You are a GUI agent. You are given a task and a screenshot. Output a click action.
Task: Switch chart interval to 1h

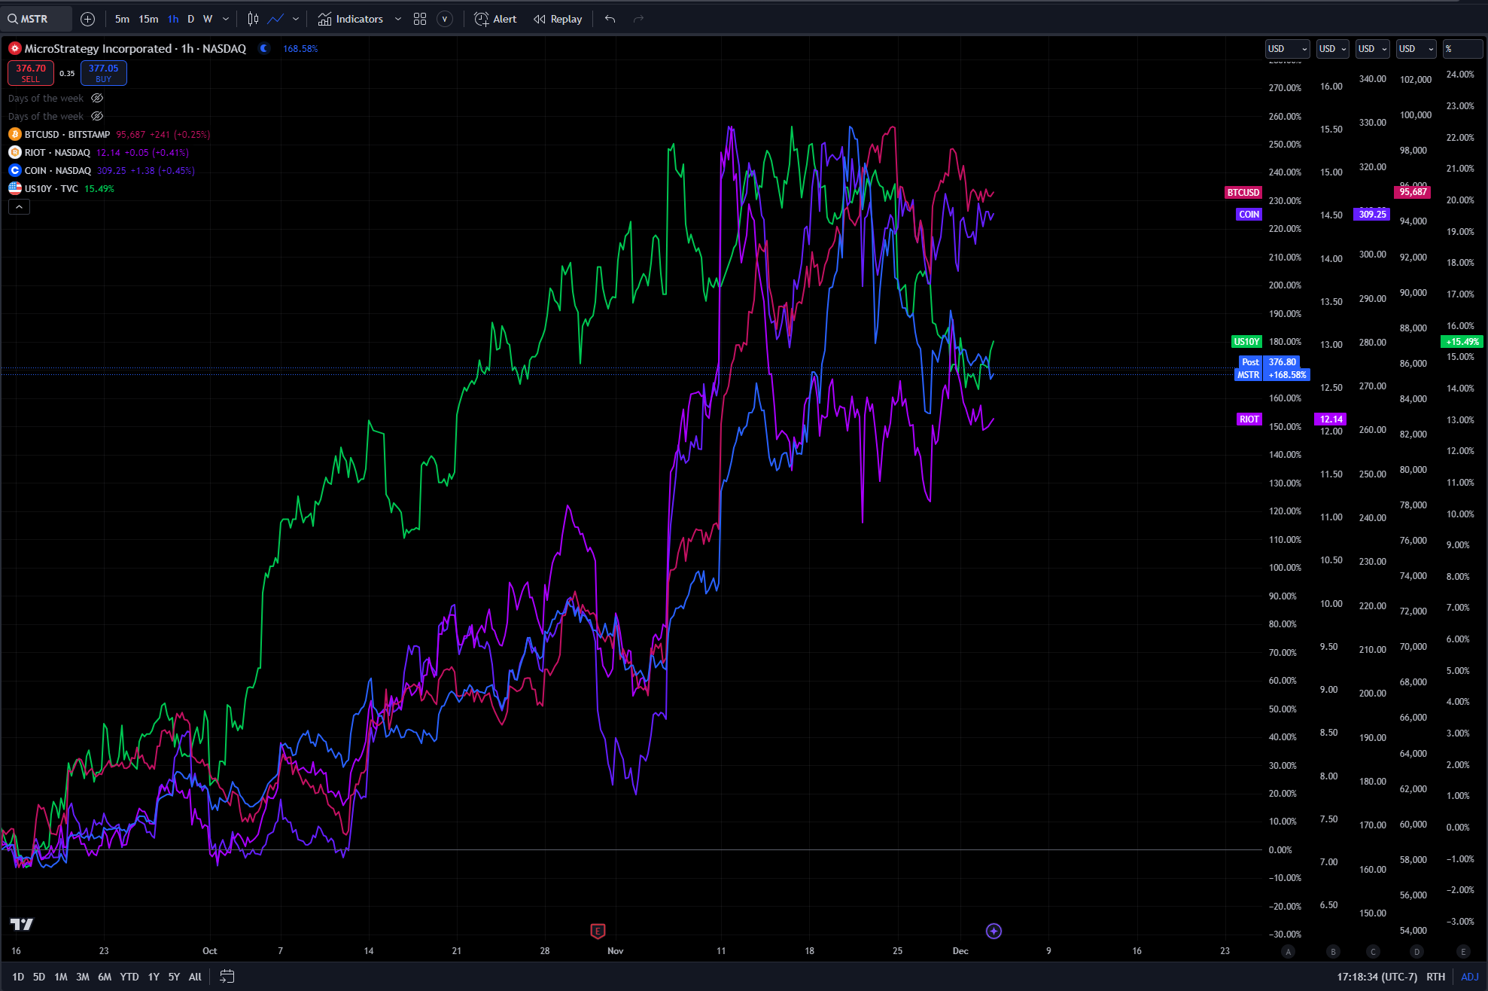pos(172,19)
